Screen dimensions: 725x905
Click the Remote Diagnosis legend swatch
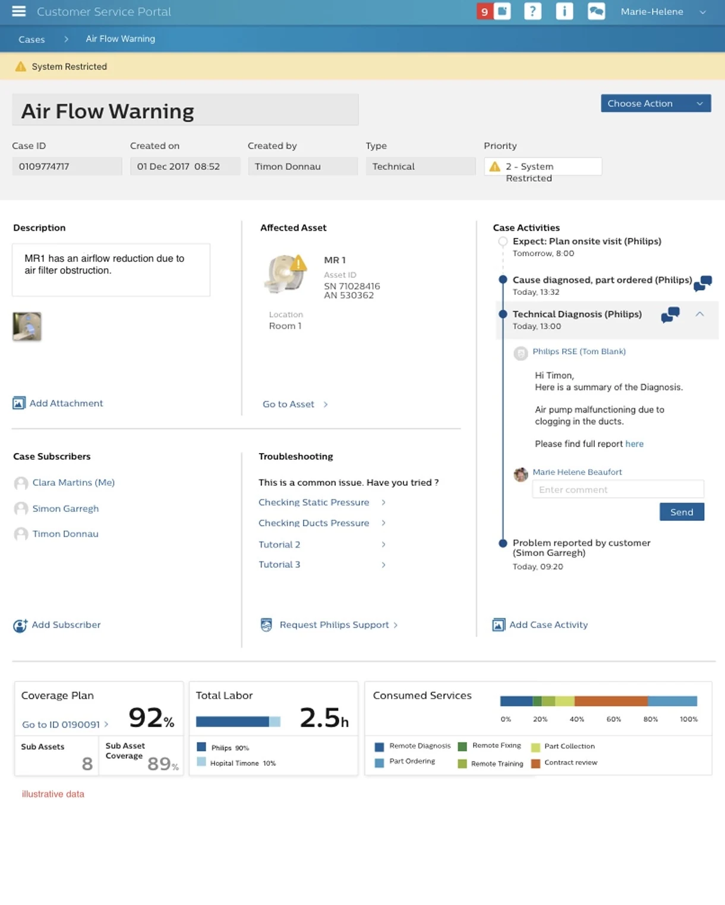[x=379, y=747]
